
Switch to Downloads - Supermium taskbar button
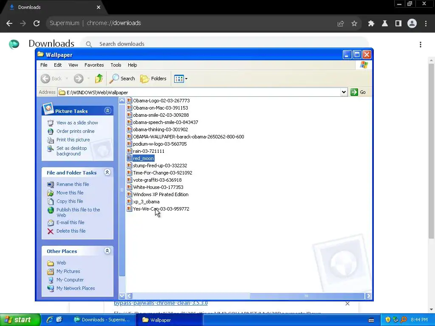tap(102, 320)
